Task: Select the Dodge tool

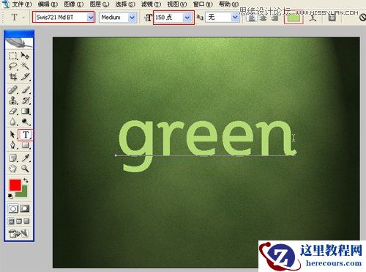Action: pos(25,122)
